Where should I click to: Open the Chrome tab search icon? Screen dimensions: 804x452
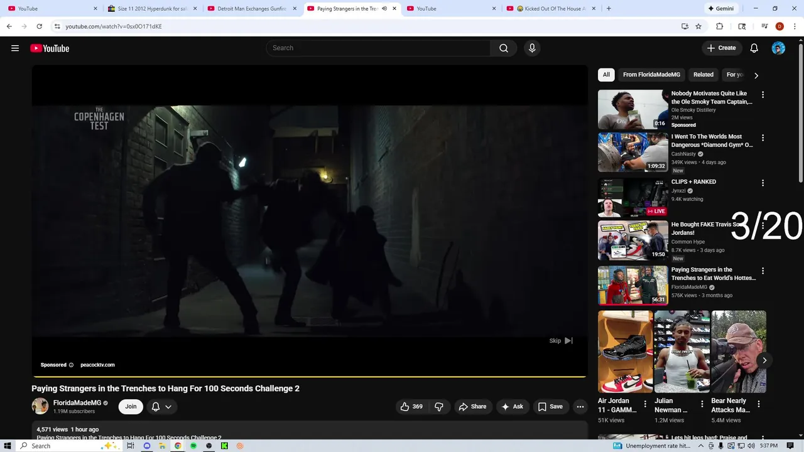[x=742, y=26]
